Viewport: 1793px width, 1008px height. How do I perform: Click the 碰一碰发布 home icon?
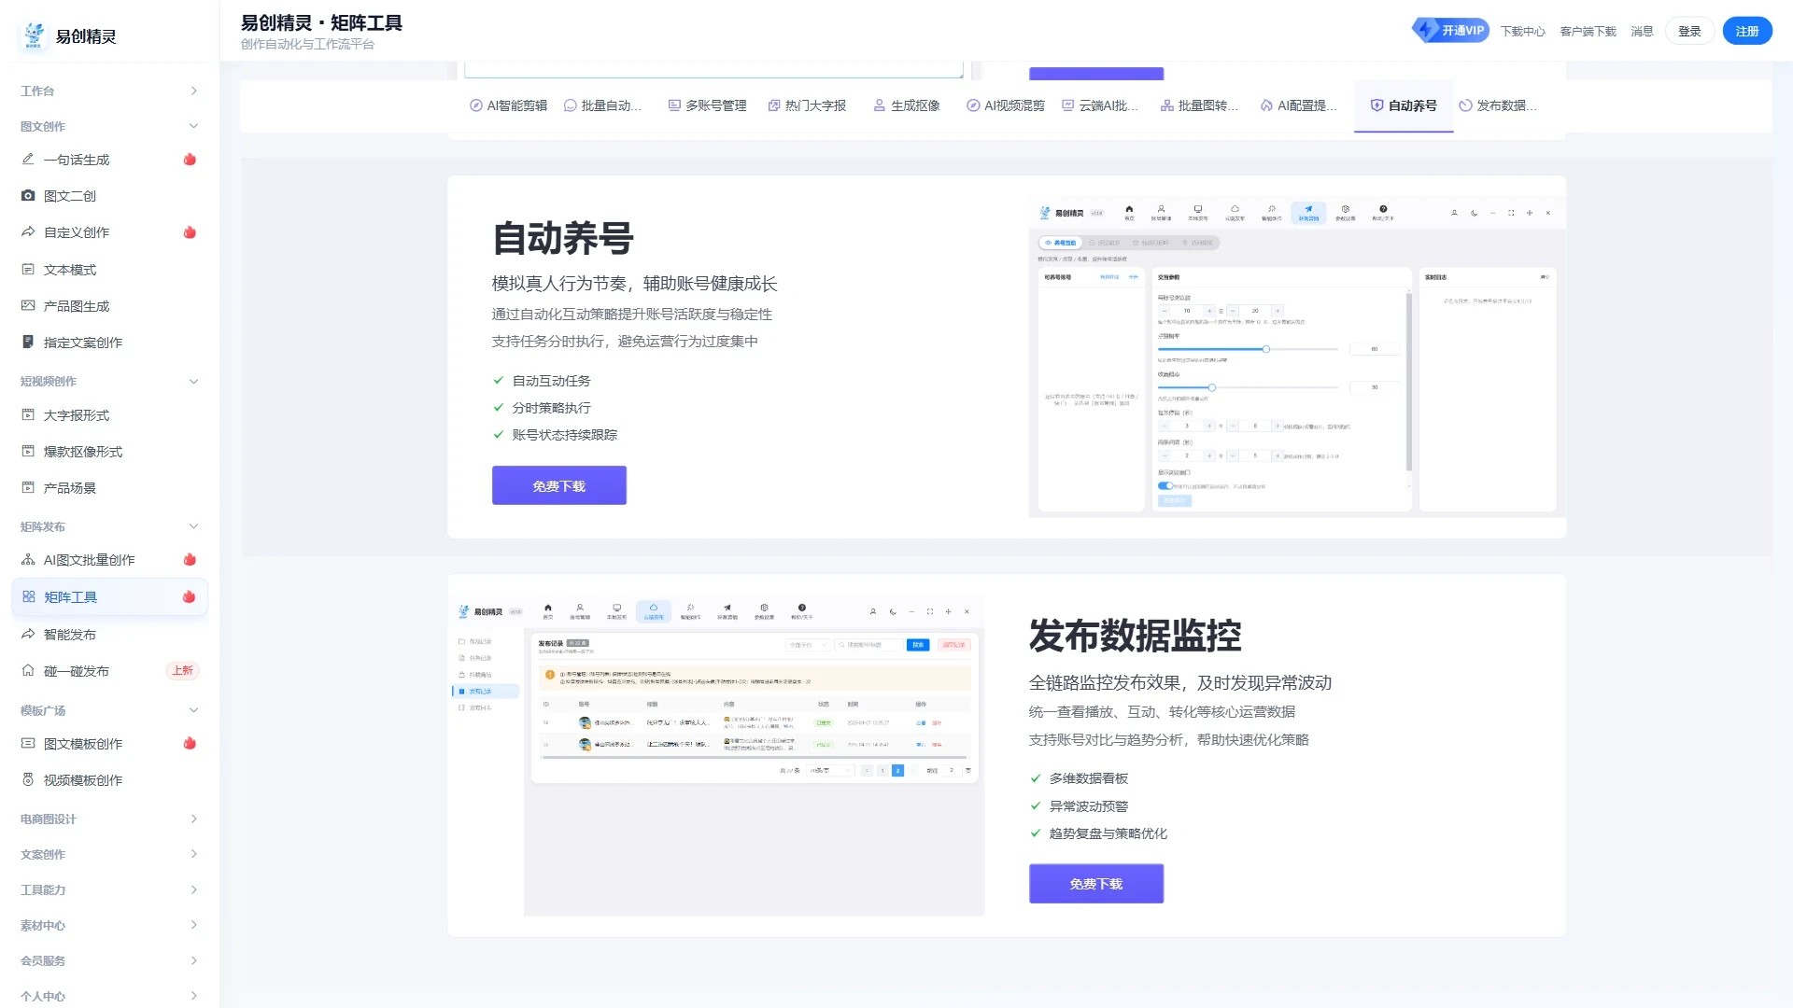point(28,671)
